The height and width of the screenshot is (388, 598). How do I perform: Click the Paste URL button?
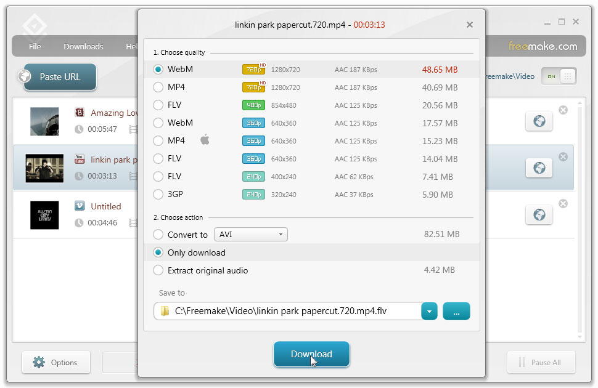pyautogui.click(x=60, y=77)
